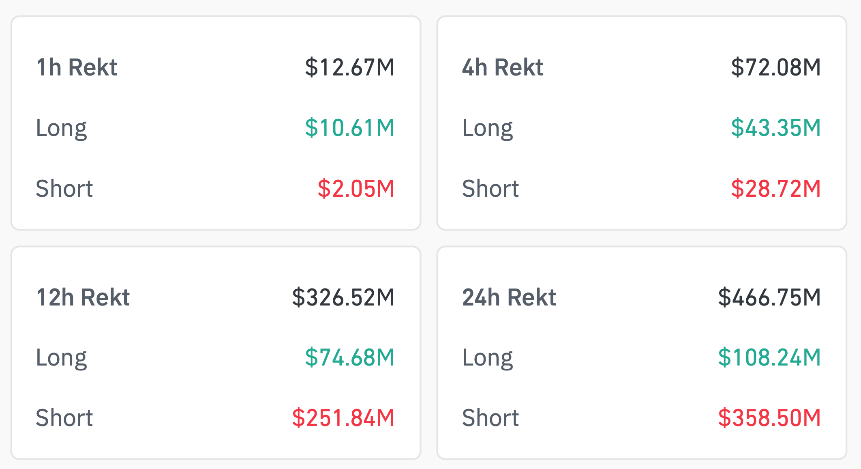Click the Short label in 12h Rekt card

64,418
